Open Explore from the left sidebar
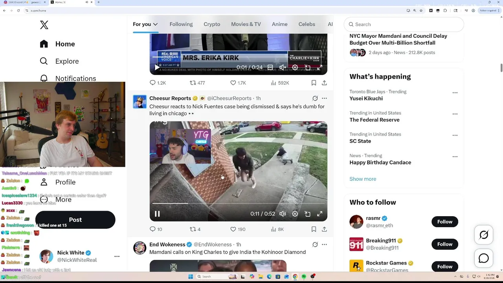Viewport: 503px width, 283px height. [x=59, y=61]
